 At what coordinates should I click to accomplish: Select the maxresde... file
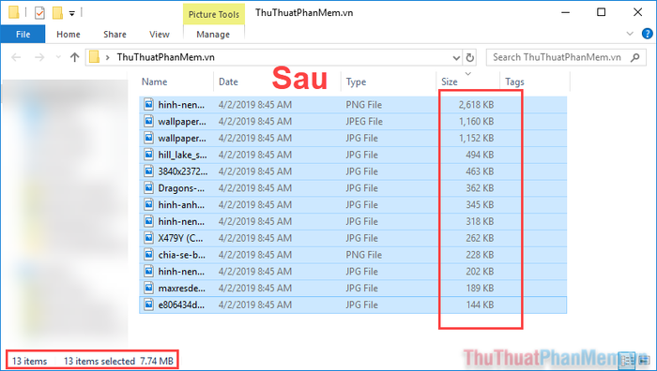pos(353,289)
